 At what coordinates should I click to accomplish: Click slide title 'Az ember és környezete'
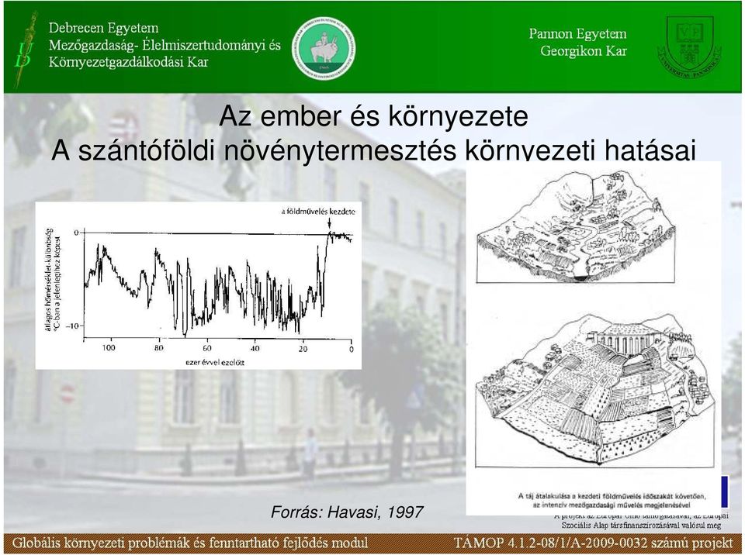[373, 115]
